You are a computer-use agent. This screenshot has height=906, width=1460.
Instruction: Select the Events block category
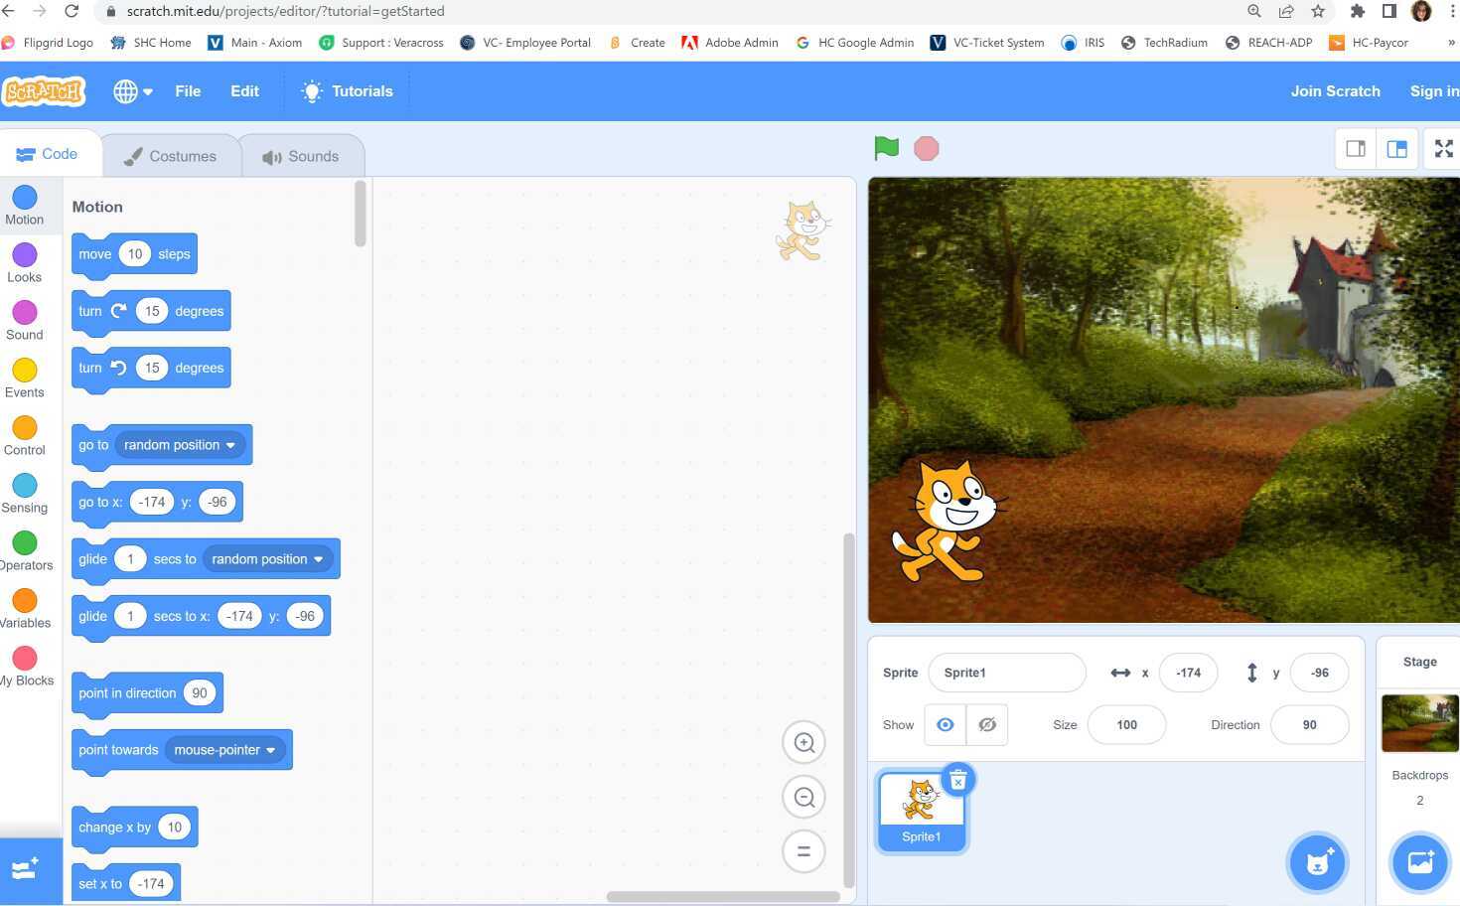coord(25,378)
